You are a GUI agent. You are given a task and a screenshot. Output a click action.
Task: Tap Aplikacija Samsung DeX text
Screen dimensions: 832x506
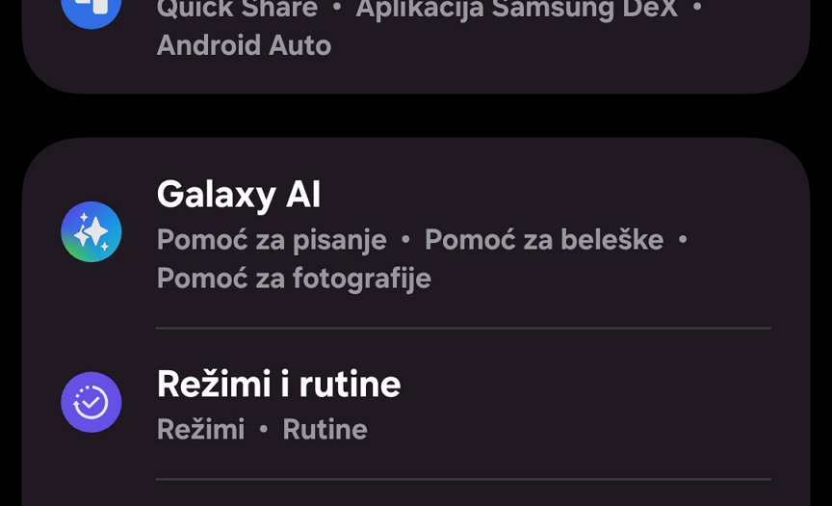point(516,10)
